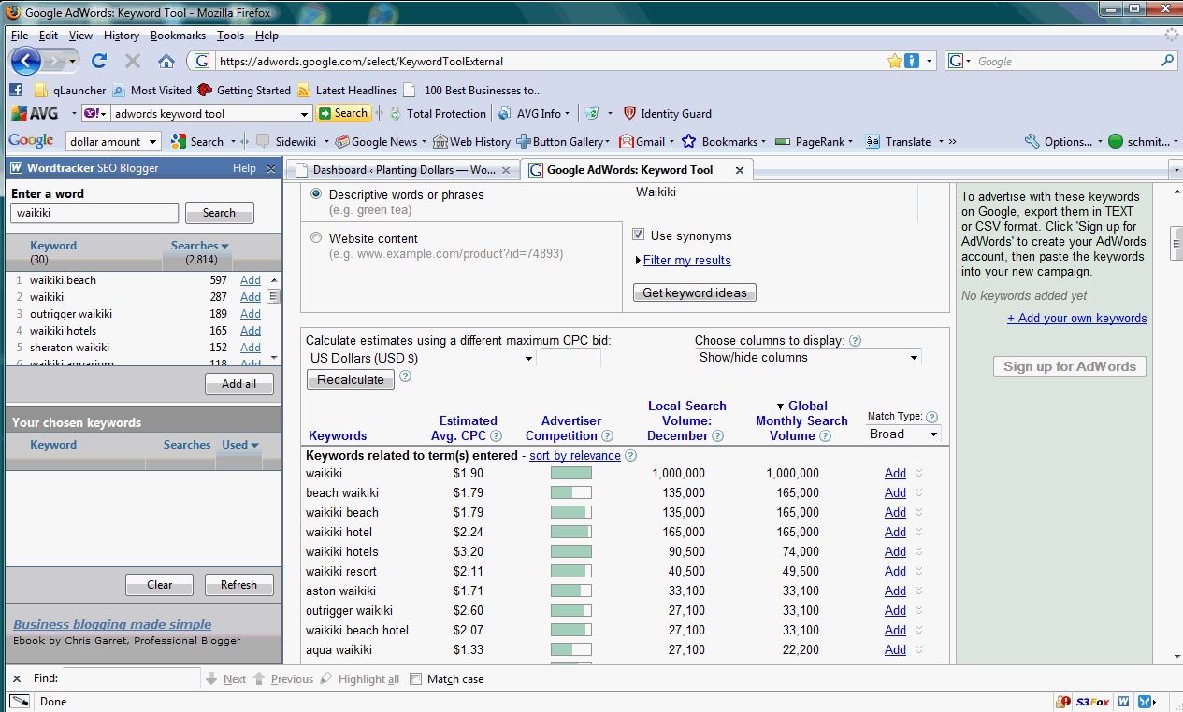Select the Website content radio option
The image size is (1183, 712).
coord(316,238)
